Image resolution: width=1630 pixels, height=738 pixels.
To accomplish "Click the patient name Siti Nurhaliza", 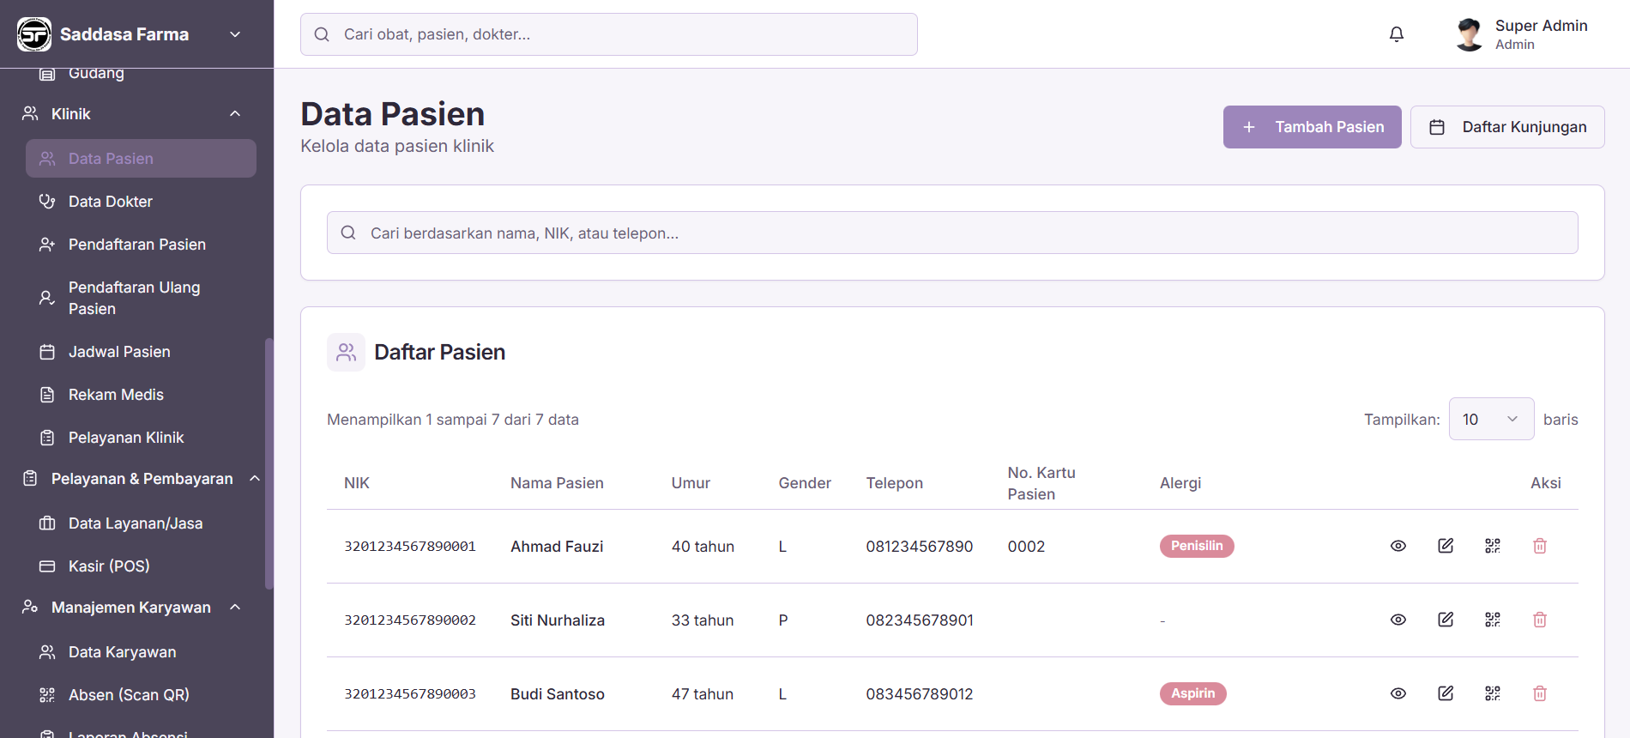I will (x=558, y=620).
